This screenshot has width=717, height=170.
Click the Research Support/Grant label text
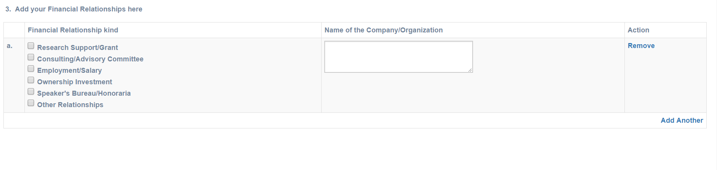coord(77,48)
